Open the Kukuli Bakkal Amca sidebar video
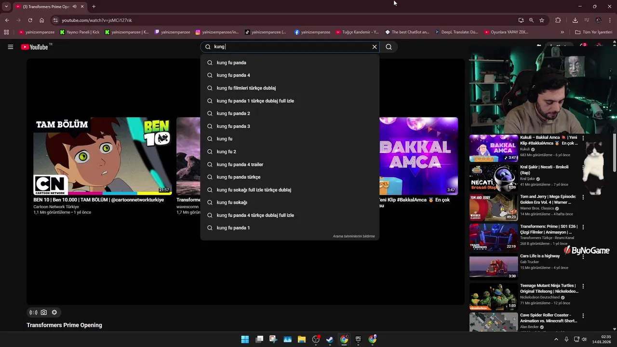Image resolution: width=617 pixels, height=347 pixels. [x=494, y=148]
